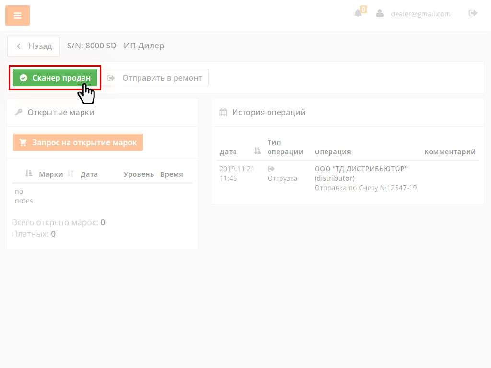
Task: Sort open marks by first column icon
Action: tap(29, 174)
